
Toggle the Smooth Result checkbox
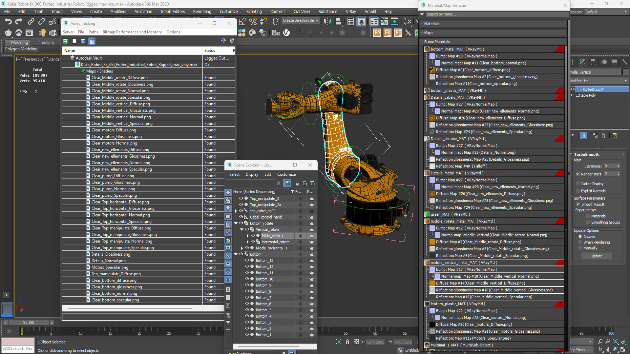[x=578, y=204]
